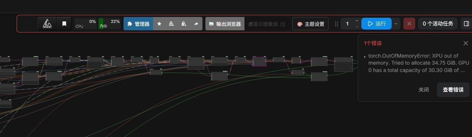
Task: Open the 0 个活动任务 active tasks queue
Action: point(438,24)
